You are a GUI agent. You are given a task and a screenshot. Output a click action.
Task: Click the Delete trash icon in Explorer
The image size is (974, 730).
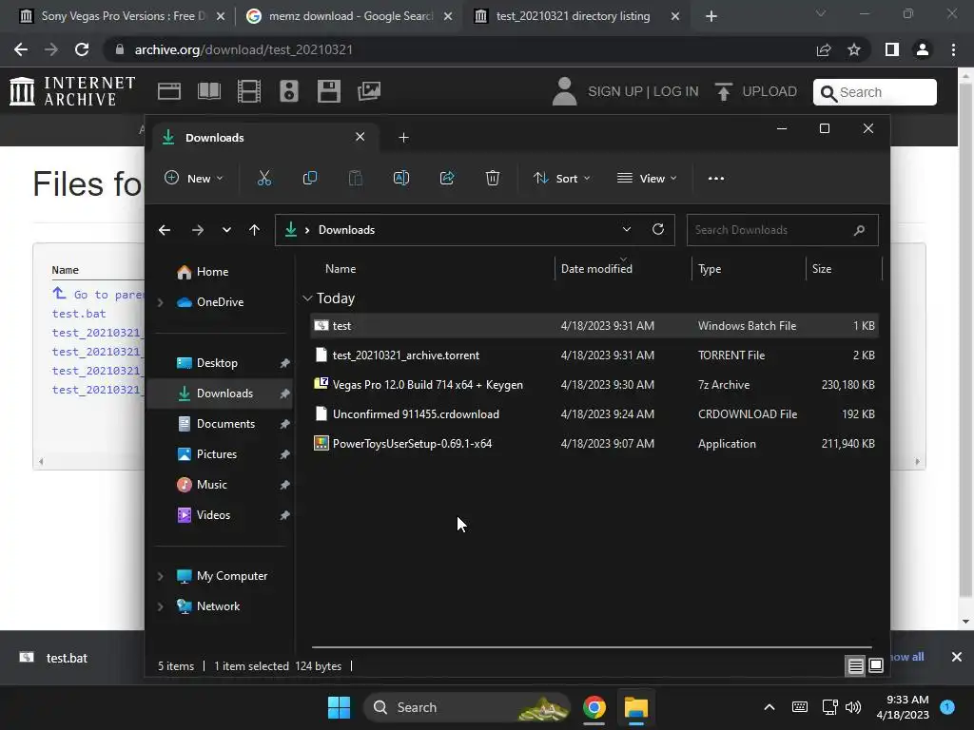click(x=492, y=178)
